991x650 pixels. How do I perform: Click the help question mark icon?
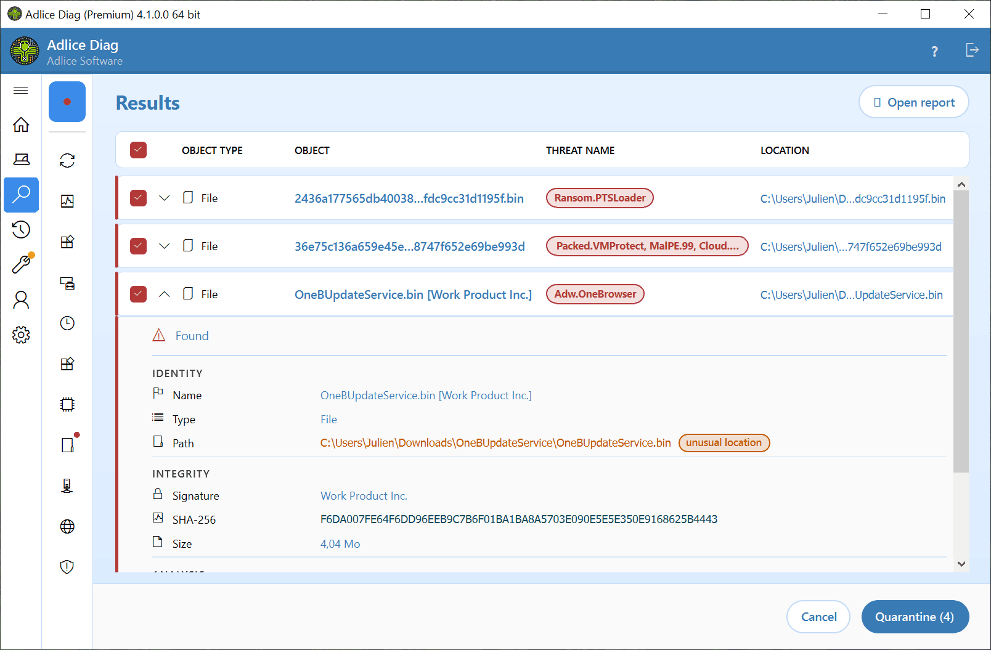pyautogui.click(x=934, y=51)
